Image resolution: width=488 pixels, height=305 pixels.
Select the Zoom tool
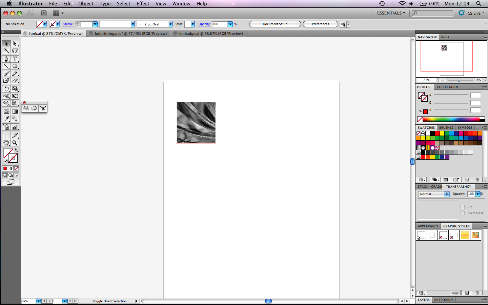tap(15, 143)
